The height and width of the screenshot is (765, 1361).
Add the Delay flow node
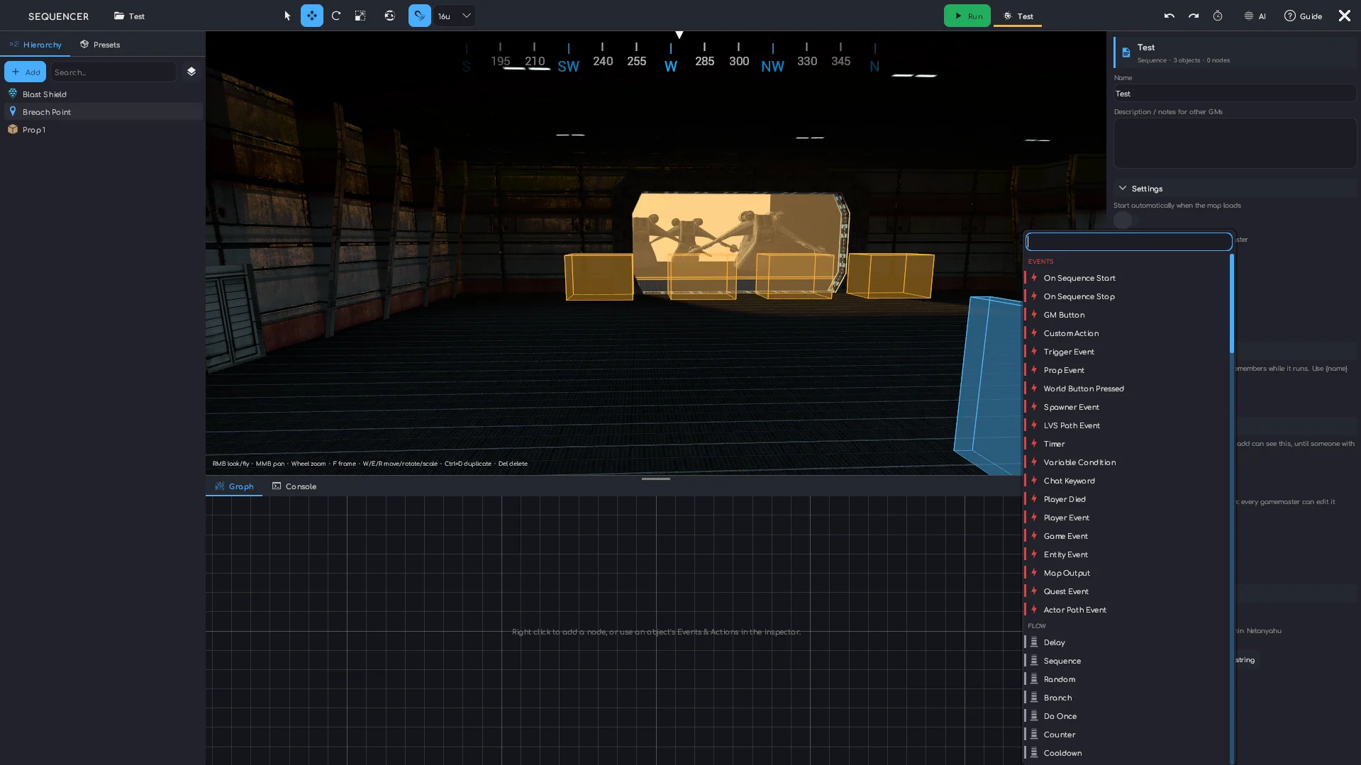click(x=1126, y=642)
